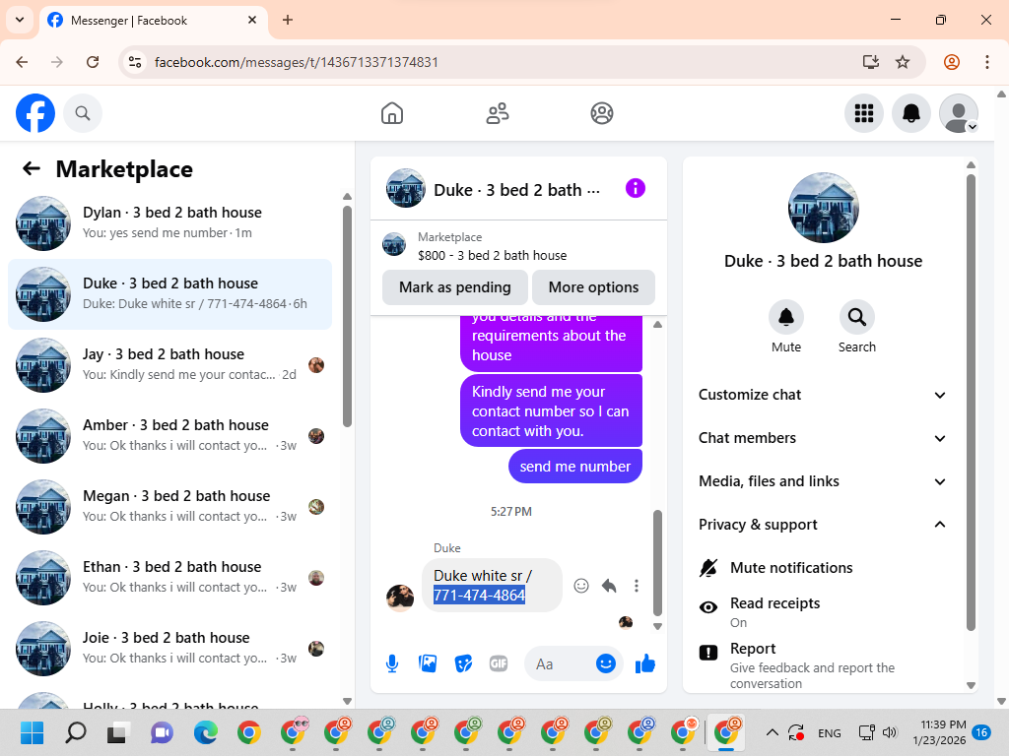Viewport: 1009px width, 756px height.
Task: Click Mark as pending button
Action: click(455, 287)
